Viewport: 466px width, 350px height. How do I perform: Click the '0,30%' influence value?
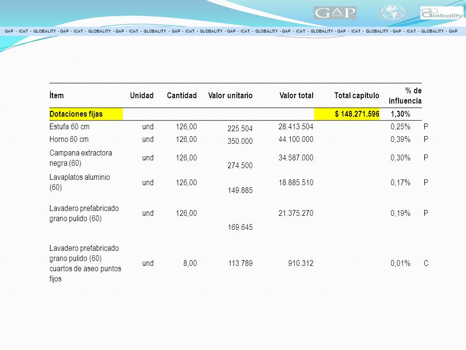[400, 157]
